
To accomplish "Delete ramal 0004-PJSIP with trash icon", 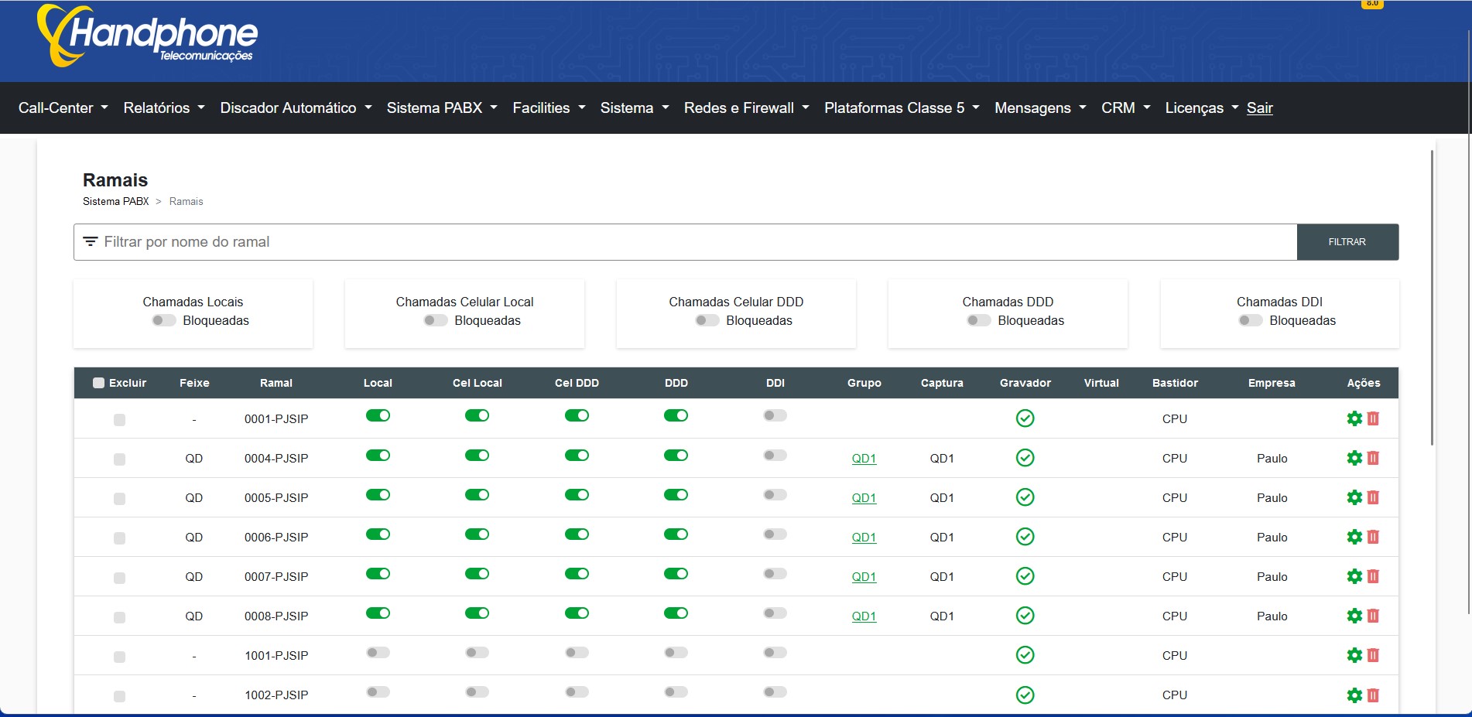I will 1373,458.
